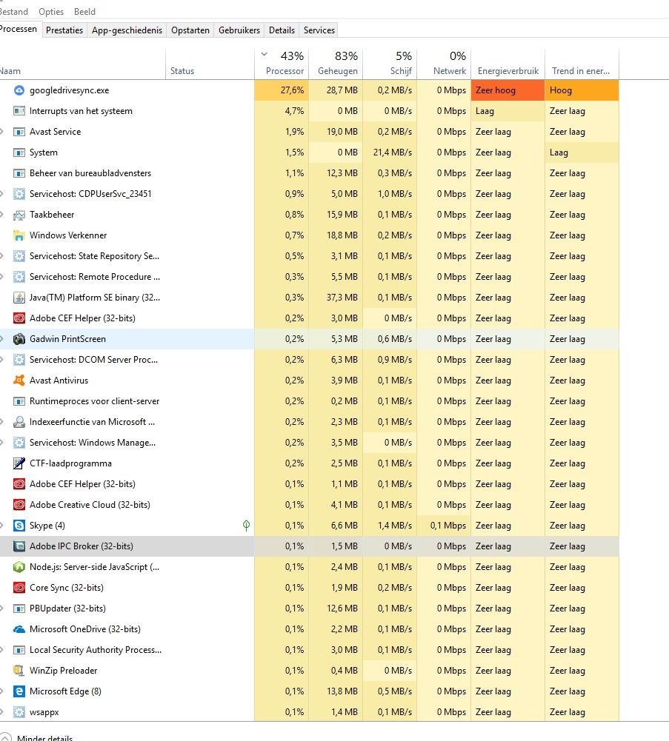Click the Adobe Creative Cloud red icon
669x741 pixels.
coord(19,505)
